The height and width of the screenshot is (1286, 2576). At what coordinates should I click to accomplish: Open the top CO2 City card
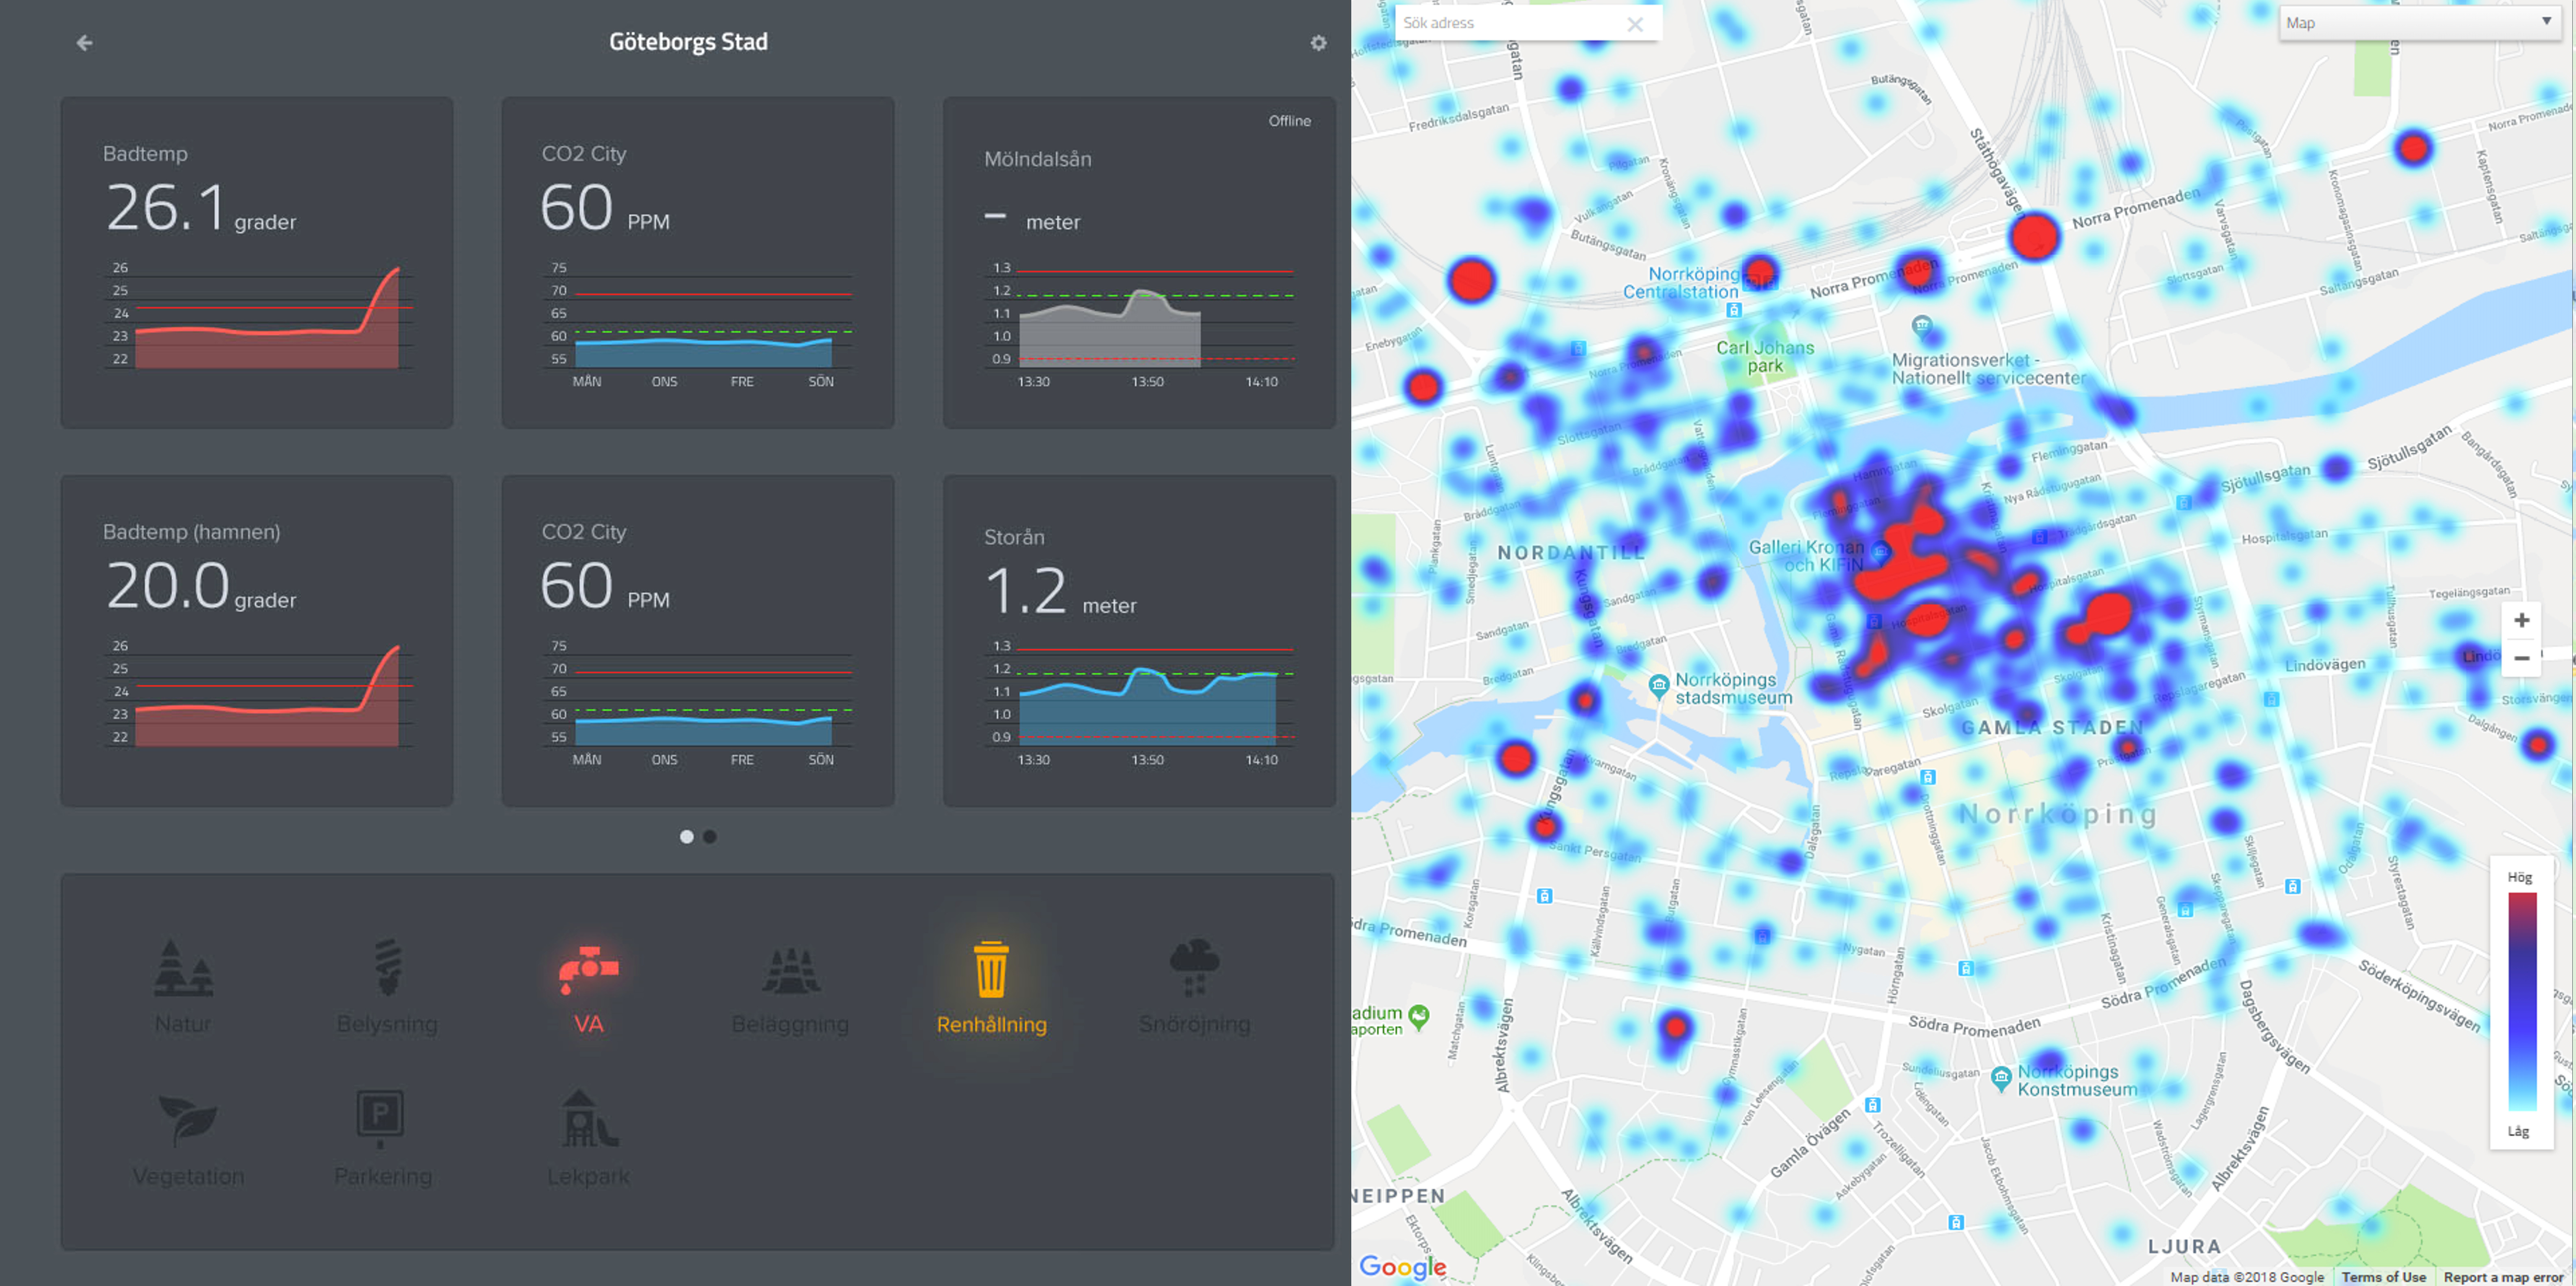point(698,262)
